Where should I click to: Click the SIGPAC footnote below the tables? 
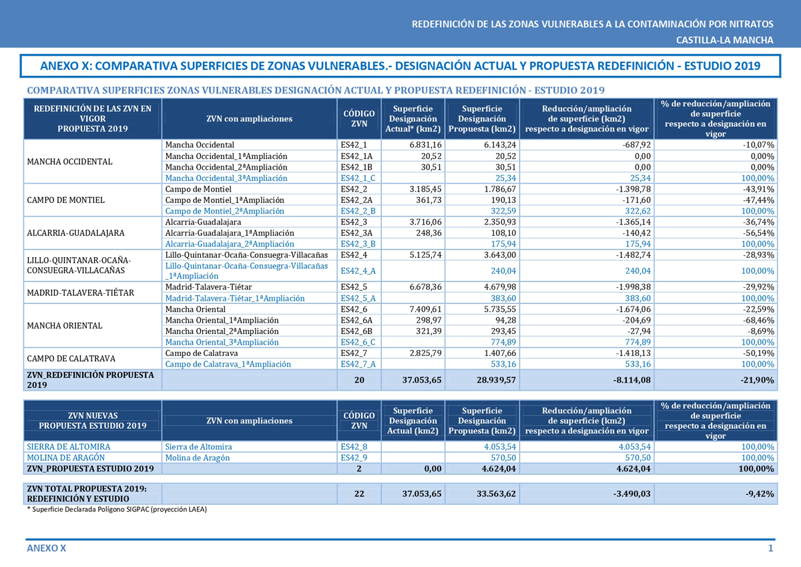pos(117,510)
